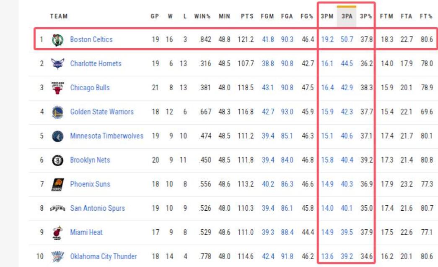Viewport: 438px width, 267px height.
Task: Sort by WIN% column header
Action: click(202, 16)
